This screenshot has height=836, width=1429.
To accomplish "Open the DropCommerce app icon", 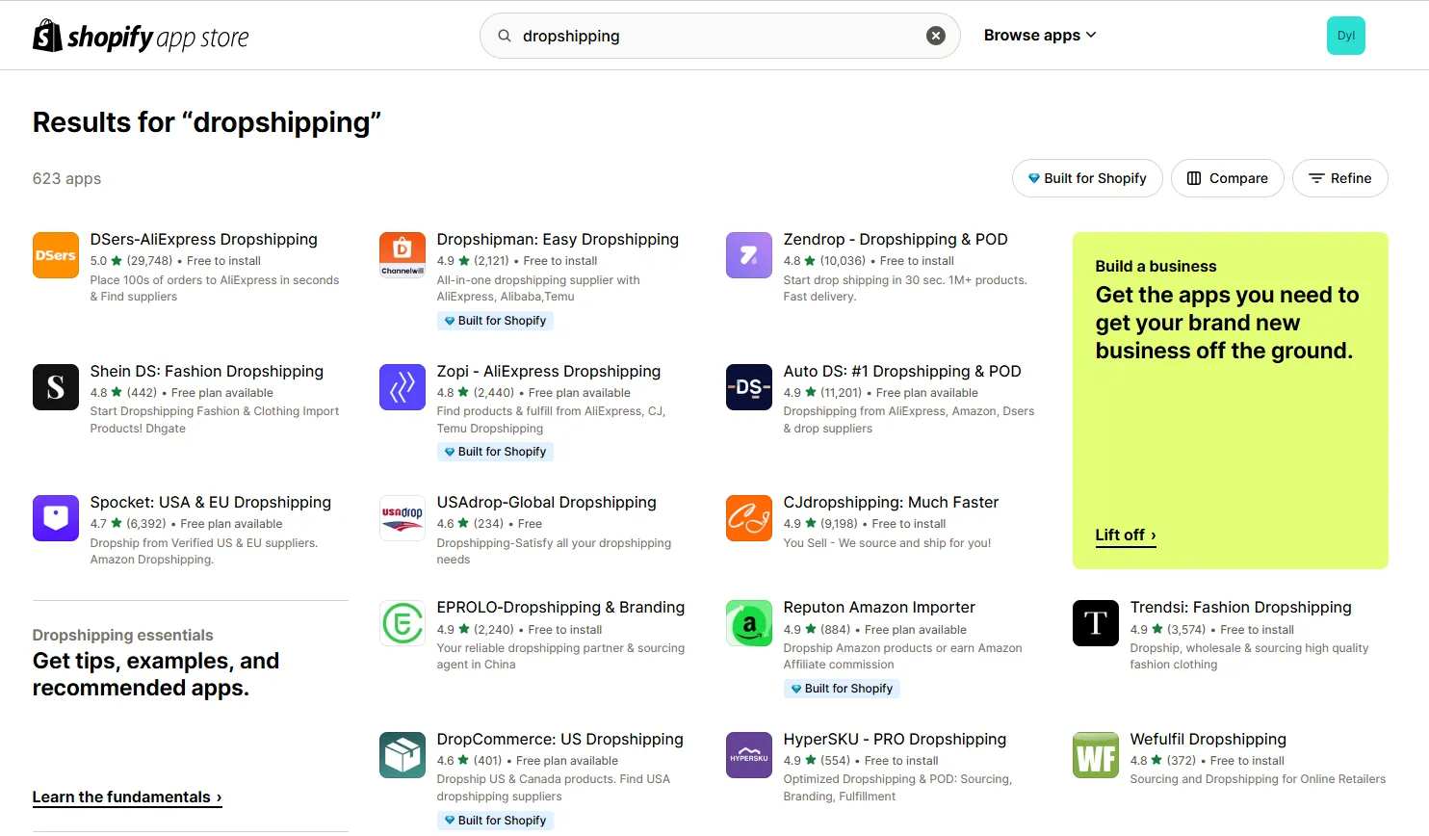I will (403, 755).
